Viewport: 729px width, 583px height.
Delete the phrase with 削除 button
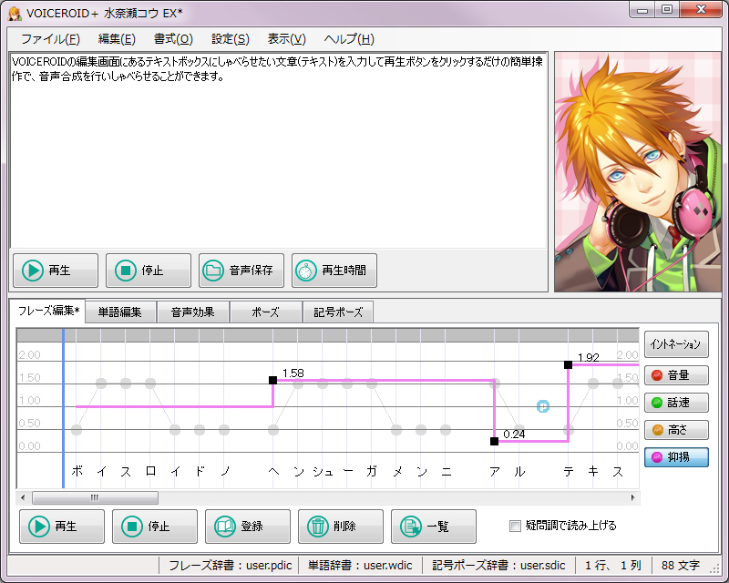pos(341,527)
